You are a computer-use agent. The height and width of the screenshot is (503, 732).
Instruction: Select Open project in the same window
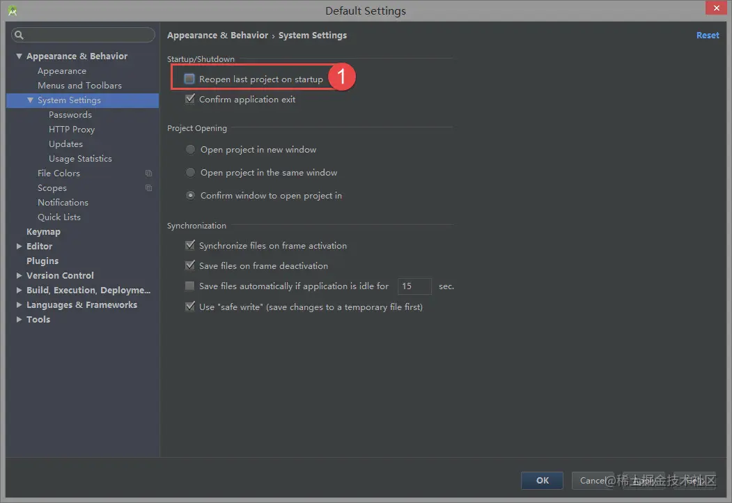pyautogui.click(x=190, y=172)
